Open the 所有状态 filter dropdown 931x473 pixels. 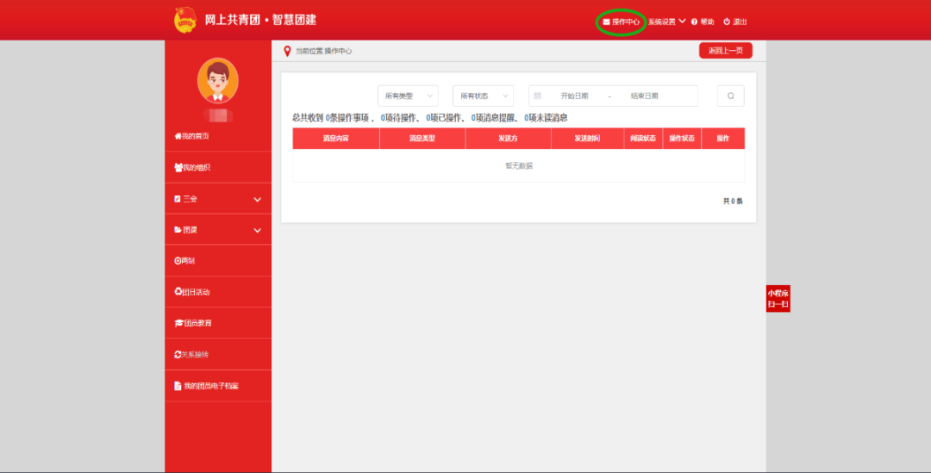coord(483,96)
